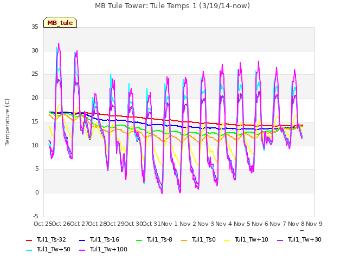The image size is (347, 260).
Task: Click the Tul1_Ts-8 legend label
Action: coord(159,239)
